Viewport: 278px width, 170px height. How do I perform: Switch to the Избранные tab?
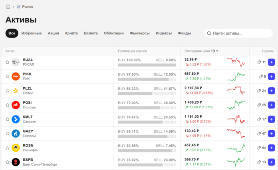32,33
